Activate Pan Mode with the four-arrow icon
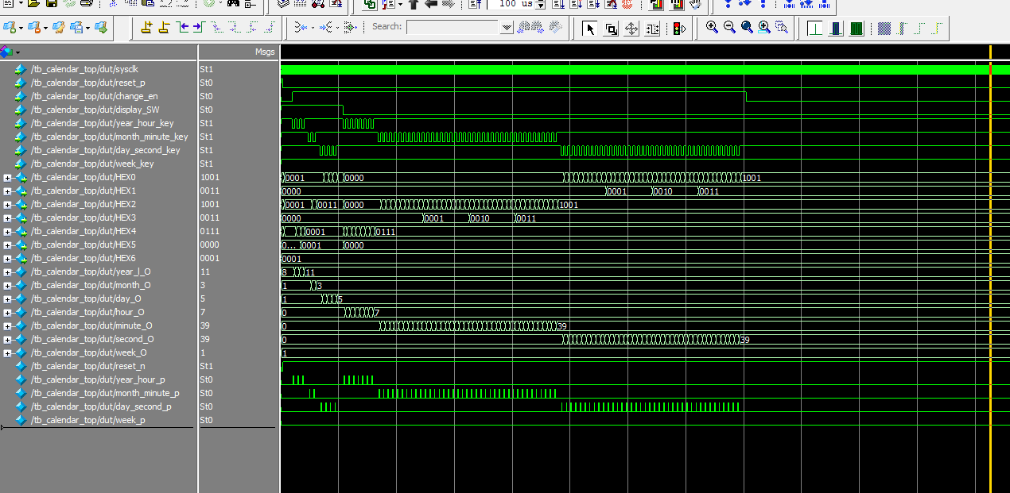The image size is (1010, 493). click(x=631, y=29)
